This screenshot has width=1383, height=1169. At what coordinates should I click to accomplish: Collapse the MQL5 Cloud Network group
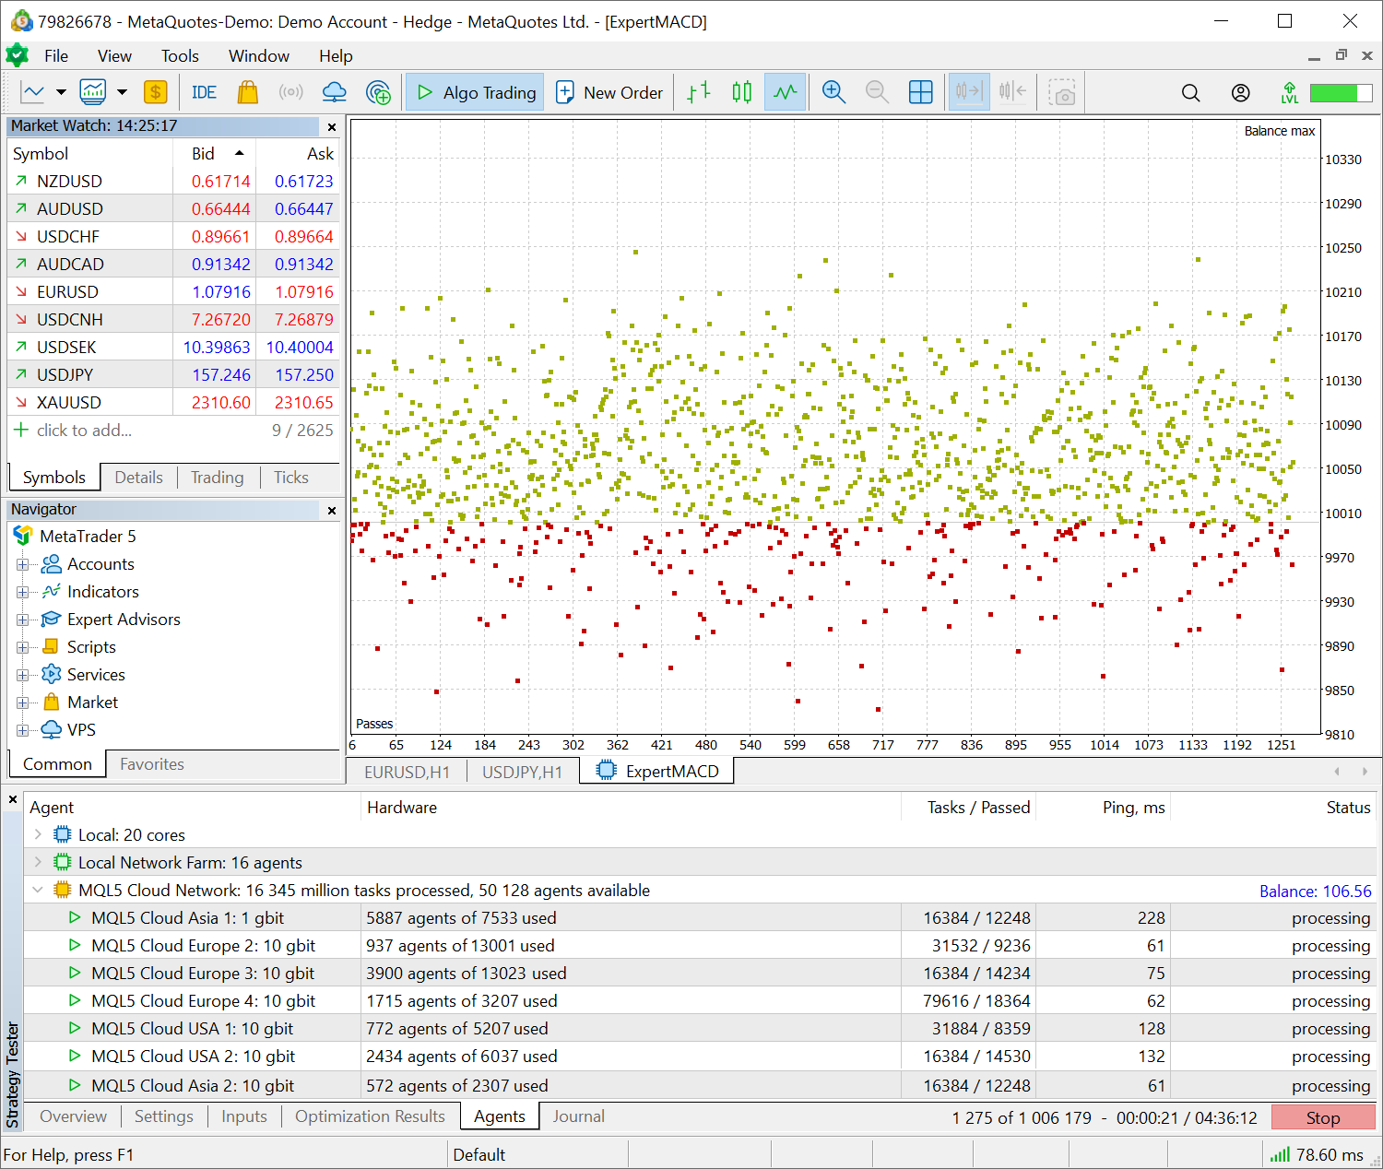click(38, 891)
